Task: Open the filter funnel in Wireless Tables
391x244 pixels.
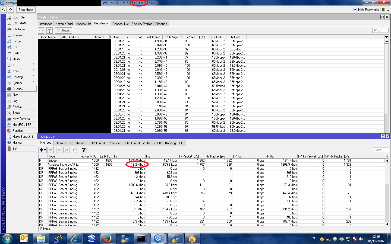Action: [50, 31]
